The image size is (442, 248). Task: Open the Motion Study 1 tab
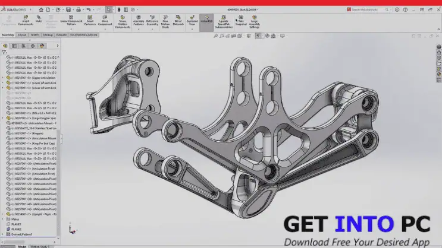[x=40, y=247]
